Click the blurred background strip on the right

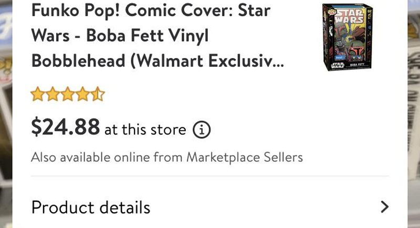(x=414, y=105)
